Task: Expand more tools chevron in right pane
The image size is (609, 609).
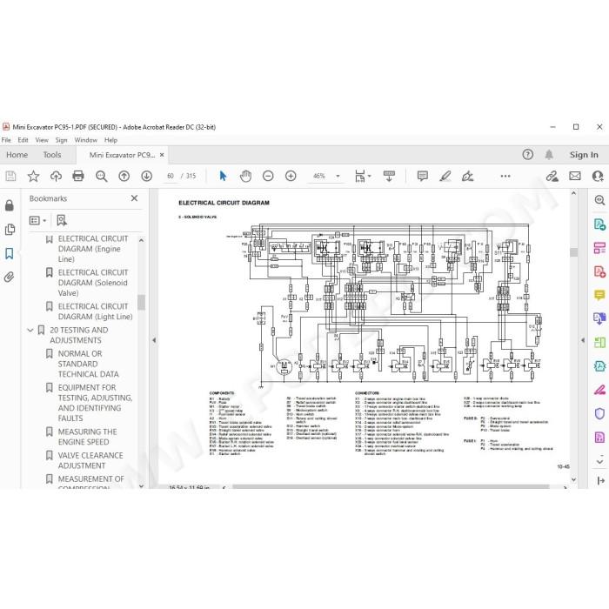Action: (599, 461)
